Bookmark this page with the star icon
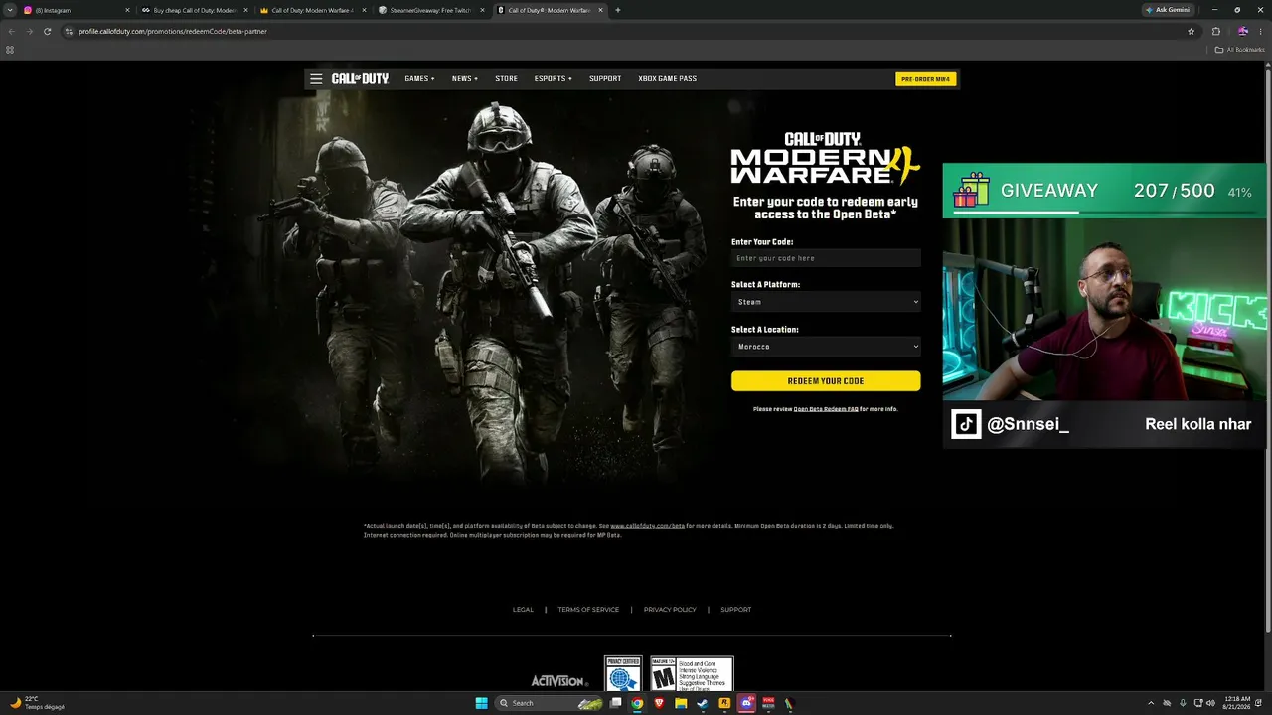This screenshot has width=1272, height=715. pos(1192,31)
